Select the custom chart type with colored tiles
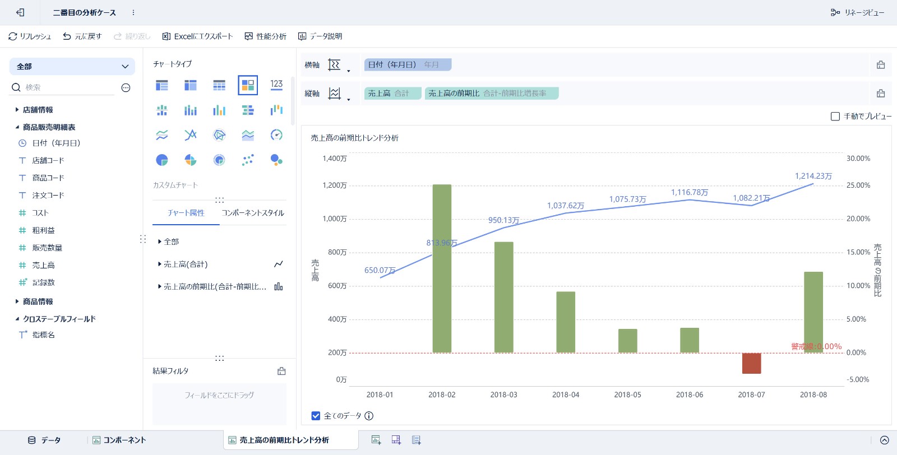 [x=248, y=85]
